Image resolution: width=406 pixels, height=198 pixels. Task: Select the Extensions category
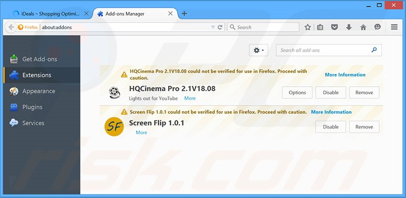[x=42, y=75]
